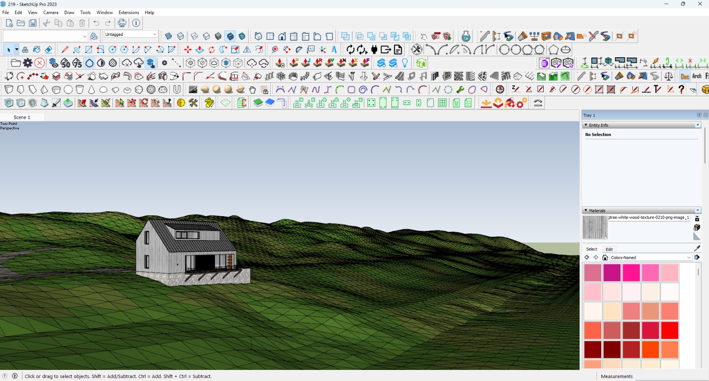Close the Entity Info panel

pos(698,125)
